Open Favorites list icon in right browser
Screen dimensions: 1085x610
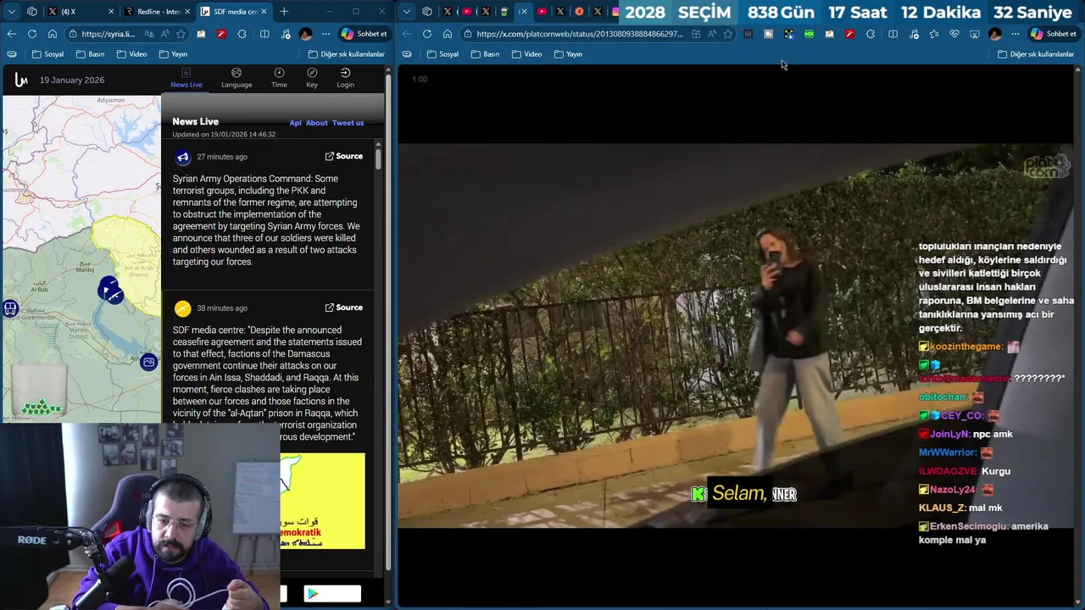point(934,34)
